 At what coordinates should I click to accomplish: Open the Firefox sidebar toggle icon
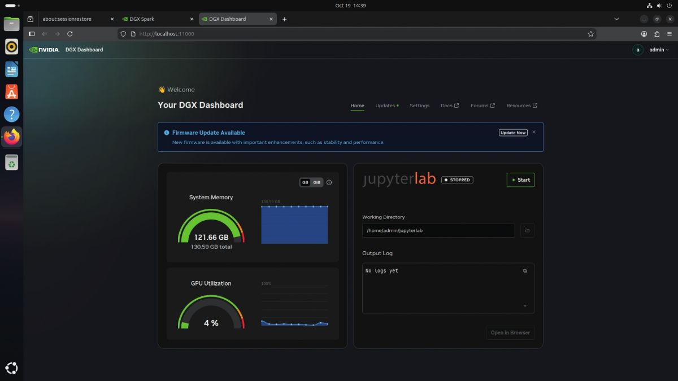coord(32,34)
